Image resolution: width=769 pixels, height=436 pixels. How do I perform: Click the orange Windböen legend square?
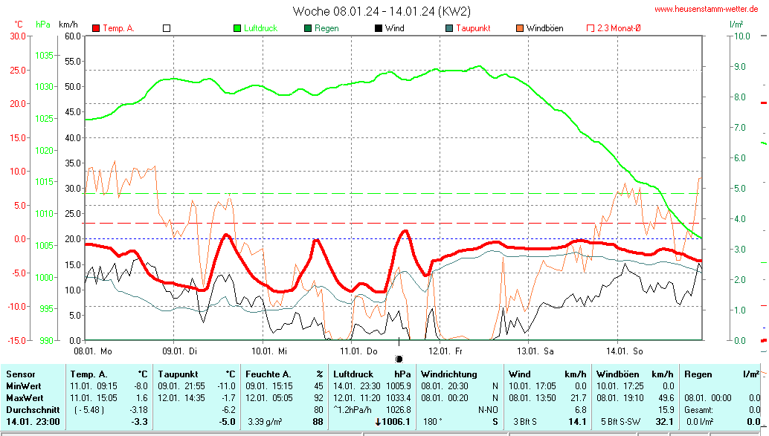520,28
